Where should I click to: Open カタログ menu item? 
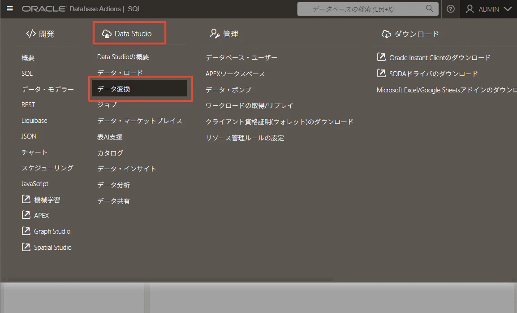[x=110, y=153]
